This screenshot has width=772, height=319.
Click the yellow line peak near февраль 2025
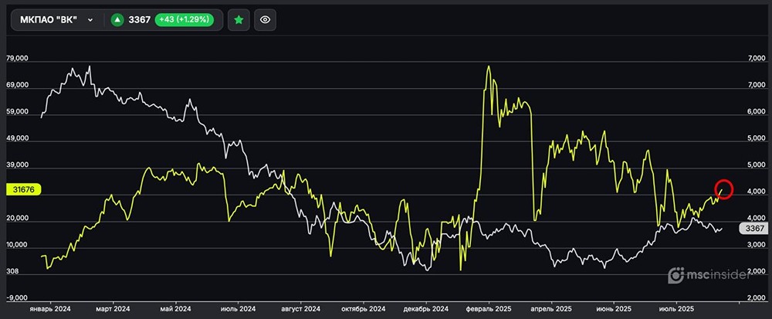[489, 67]
